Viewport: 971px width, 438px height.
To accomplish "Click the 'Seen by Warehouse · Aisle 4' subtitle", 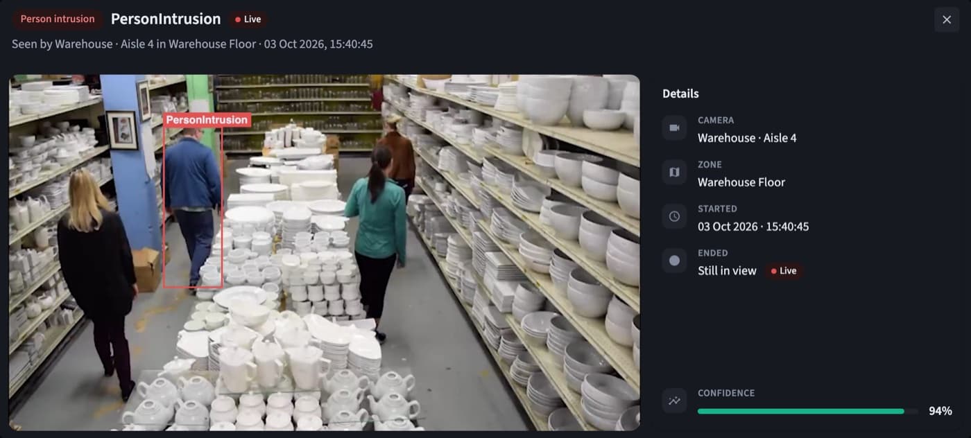I will (192, 44).
